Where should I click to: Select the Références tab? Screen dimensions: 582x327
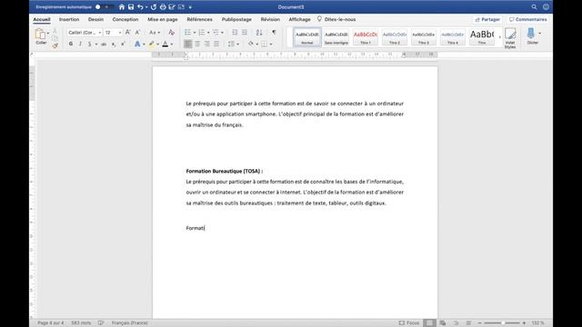pos(200,19)
